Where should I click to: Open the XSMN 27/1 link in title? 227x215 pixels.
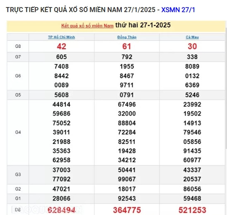coord(178,10)
